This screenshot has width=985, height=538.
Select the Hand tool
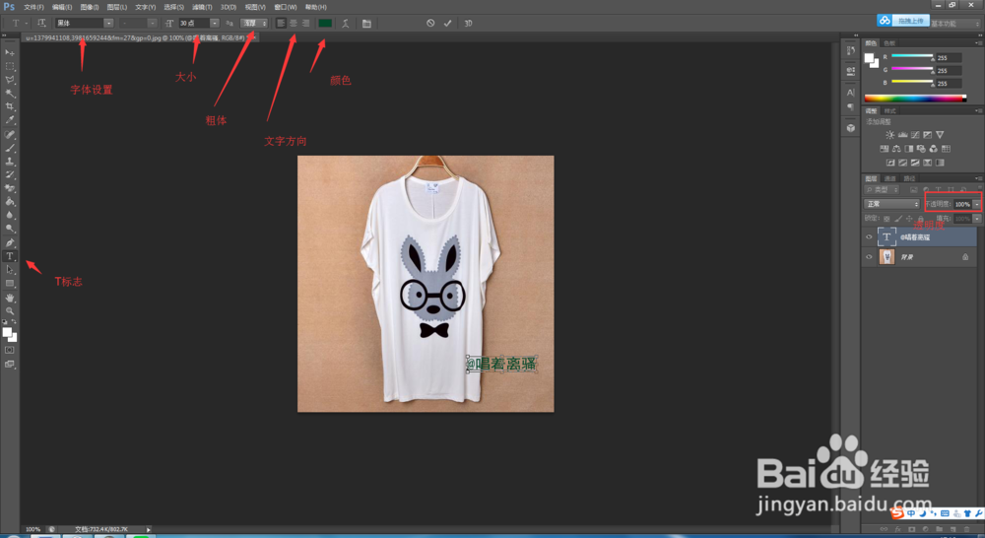coord(10,298)
